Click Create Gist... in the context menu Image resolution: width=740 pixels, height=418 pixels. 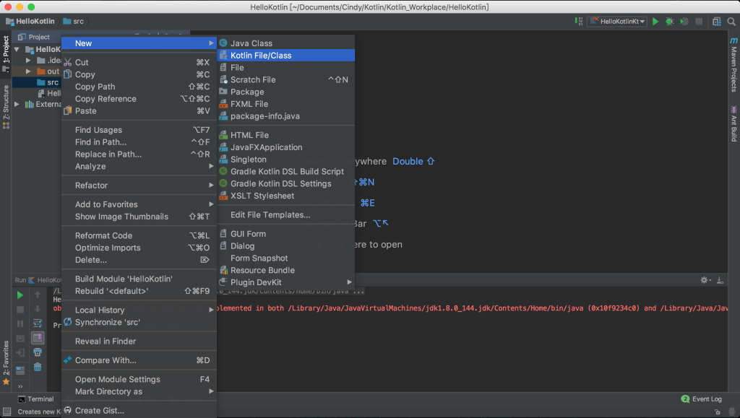pos(139,411)
